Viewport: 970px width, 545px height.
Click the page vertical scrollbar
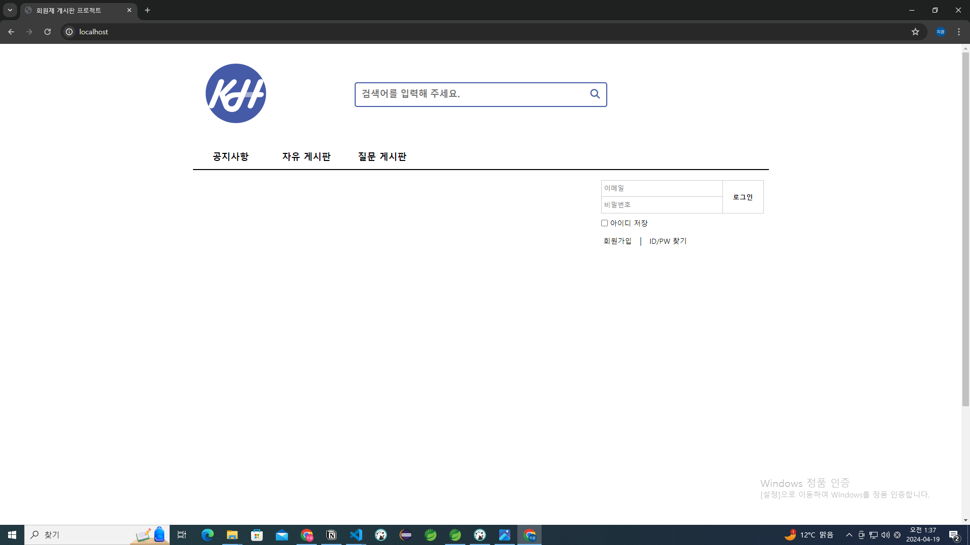pyautogui.click(x=965, y=227)
